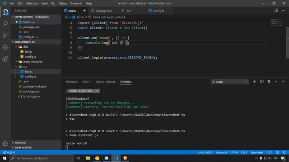Split the terminal panel
This screenshot has width=289, height=162.
pos(262,81)
